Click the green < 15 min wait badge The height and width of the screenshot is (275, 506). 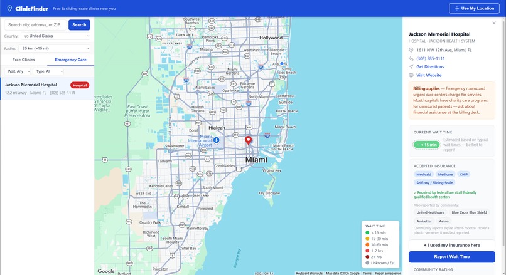427,145
